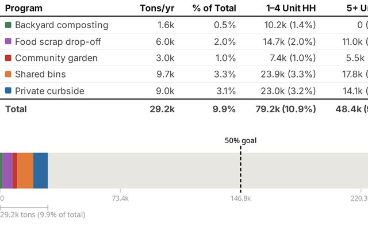368x230 pixels.
Task: Click the 29.2k tons total annotation
Action: point(43,214)
